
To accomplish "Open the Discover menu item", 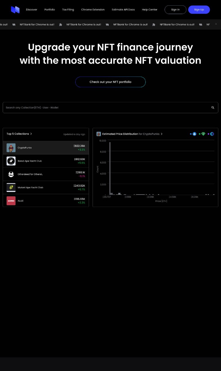I will point(32,10).
